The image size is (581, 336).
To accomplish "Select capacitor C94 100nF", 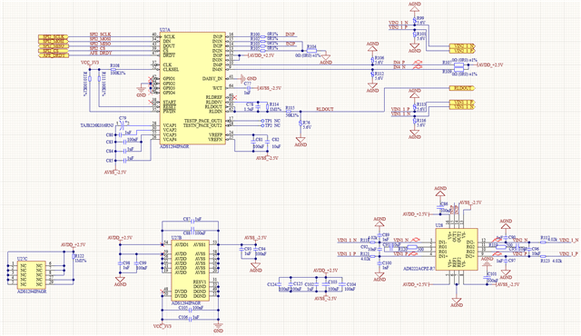I will point(256,249).
